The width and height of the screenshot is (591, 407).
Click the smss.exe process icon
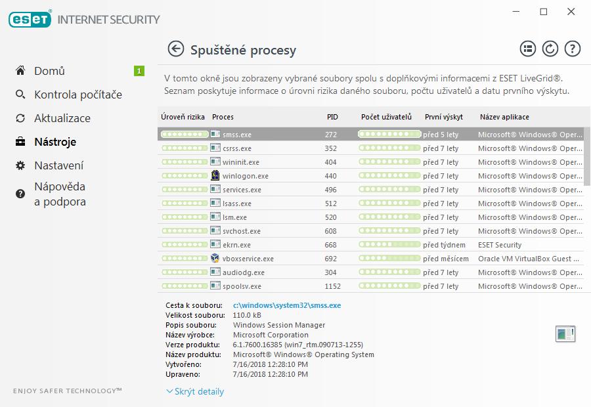click(x=215, y=134)
